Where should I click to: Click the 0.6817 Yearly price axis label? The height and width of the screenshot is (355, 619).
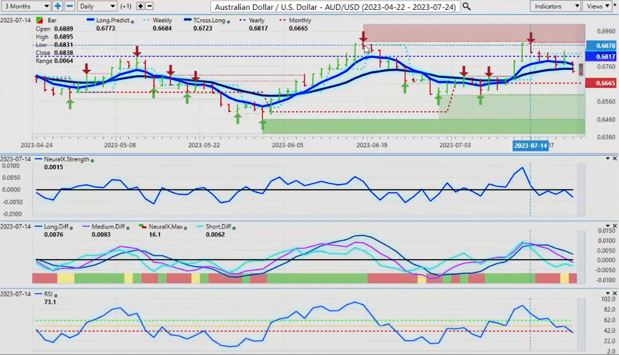(600, 57)
